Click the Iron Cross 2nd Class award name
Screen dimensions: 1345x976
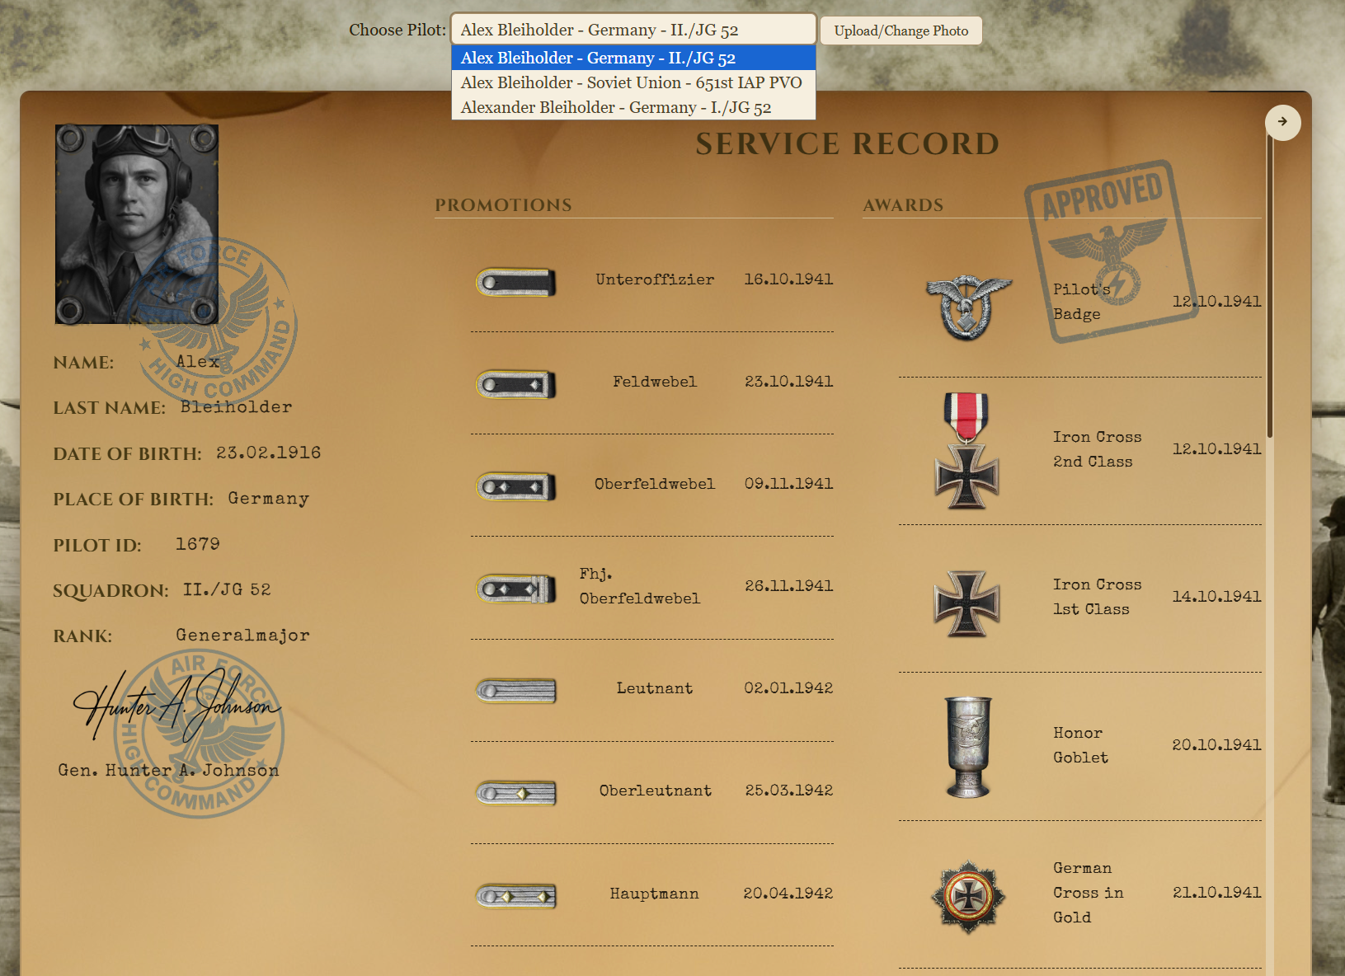1097,449
